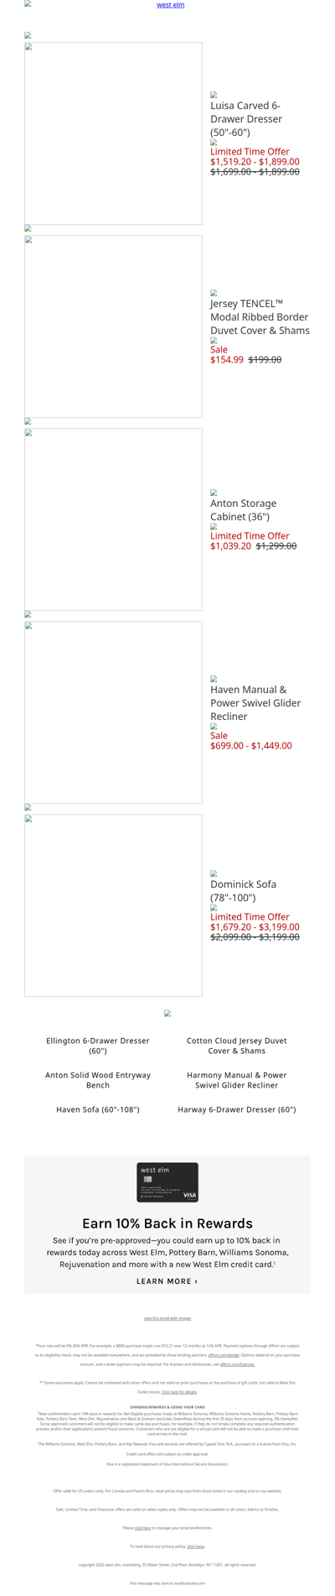The width and height of the screenshot is (335, 1596).
Task: Open Harmony Manual & Power Swivel Glider link
Action: point(237,1080)
